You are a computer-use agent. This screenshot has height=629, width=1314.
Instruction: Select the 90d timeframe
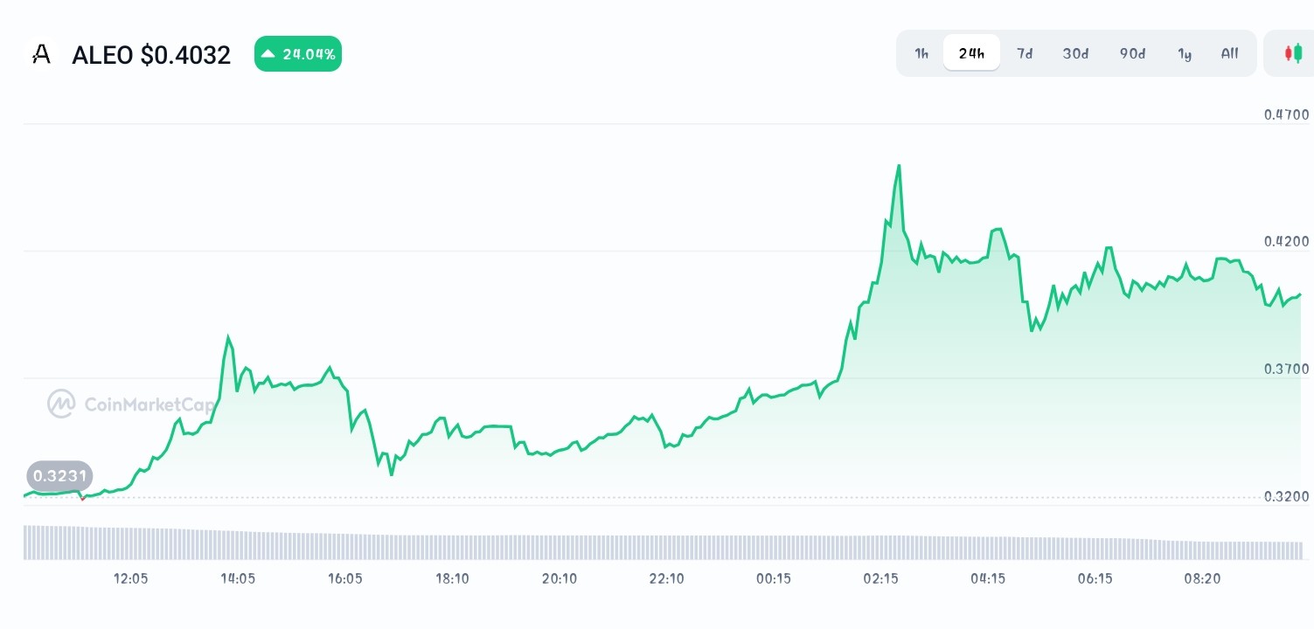coord(1132,53)
